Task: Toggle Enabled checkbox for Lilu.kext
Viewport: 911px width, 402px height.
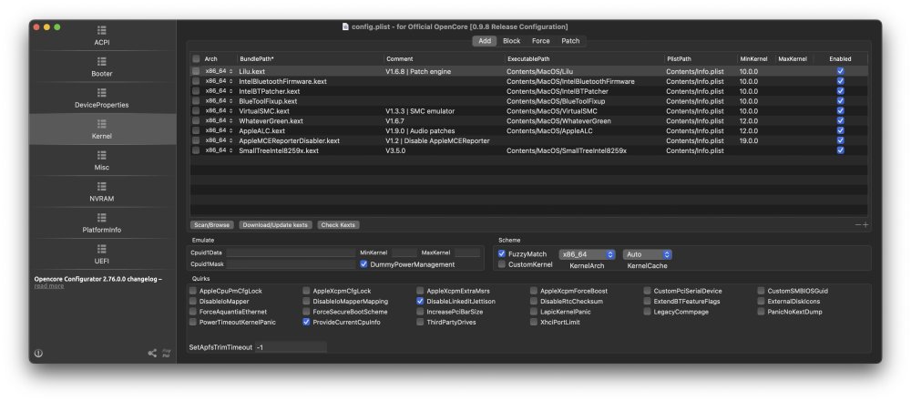Action: tap(840, 71)
